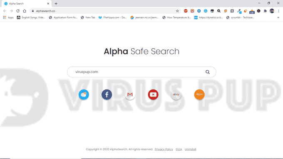283x159 pixels.
Task: Open the blue circular G extension icon
Action: click(x=206, y=11)
